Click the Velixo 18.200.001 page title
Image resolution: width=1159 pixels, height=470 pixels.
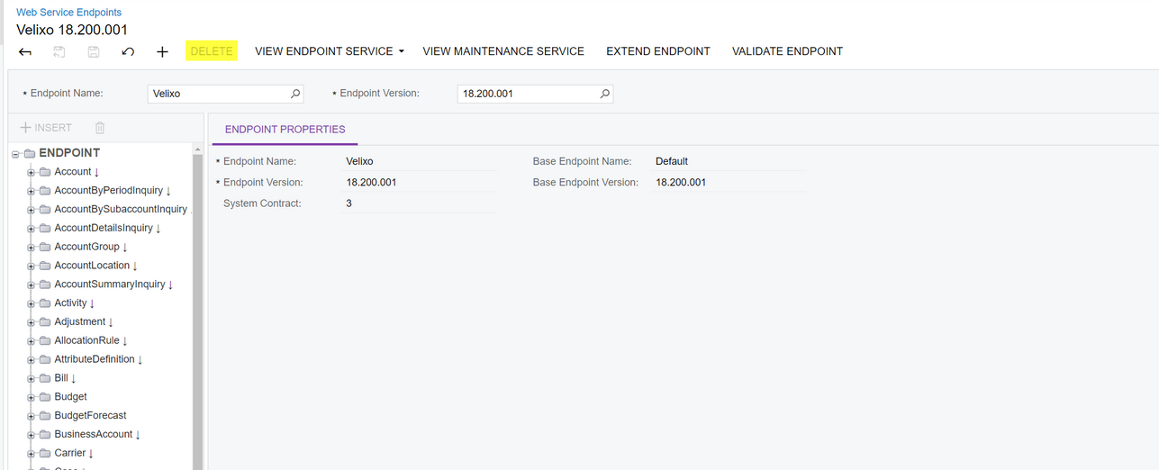click(72, 30)
